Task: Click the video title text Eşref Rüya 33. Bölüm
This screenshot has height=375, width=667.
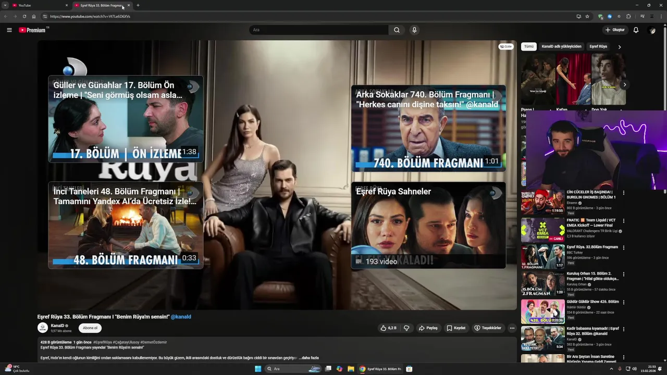Action: point(103,317)
